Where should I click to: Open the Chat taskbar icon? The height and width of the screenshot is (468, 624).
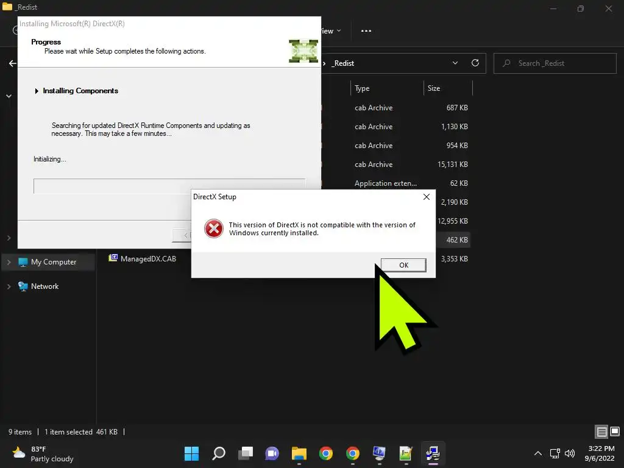pyautogui.click(x=272, y=453)
